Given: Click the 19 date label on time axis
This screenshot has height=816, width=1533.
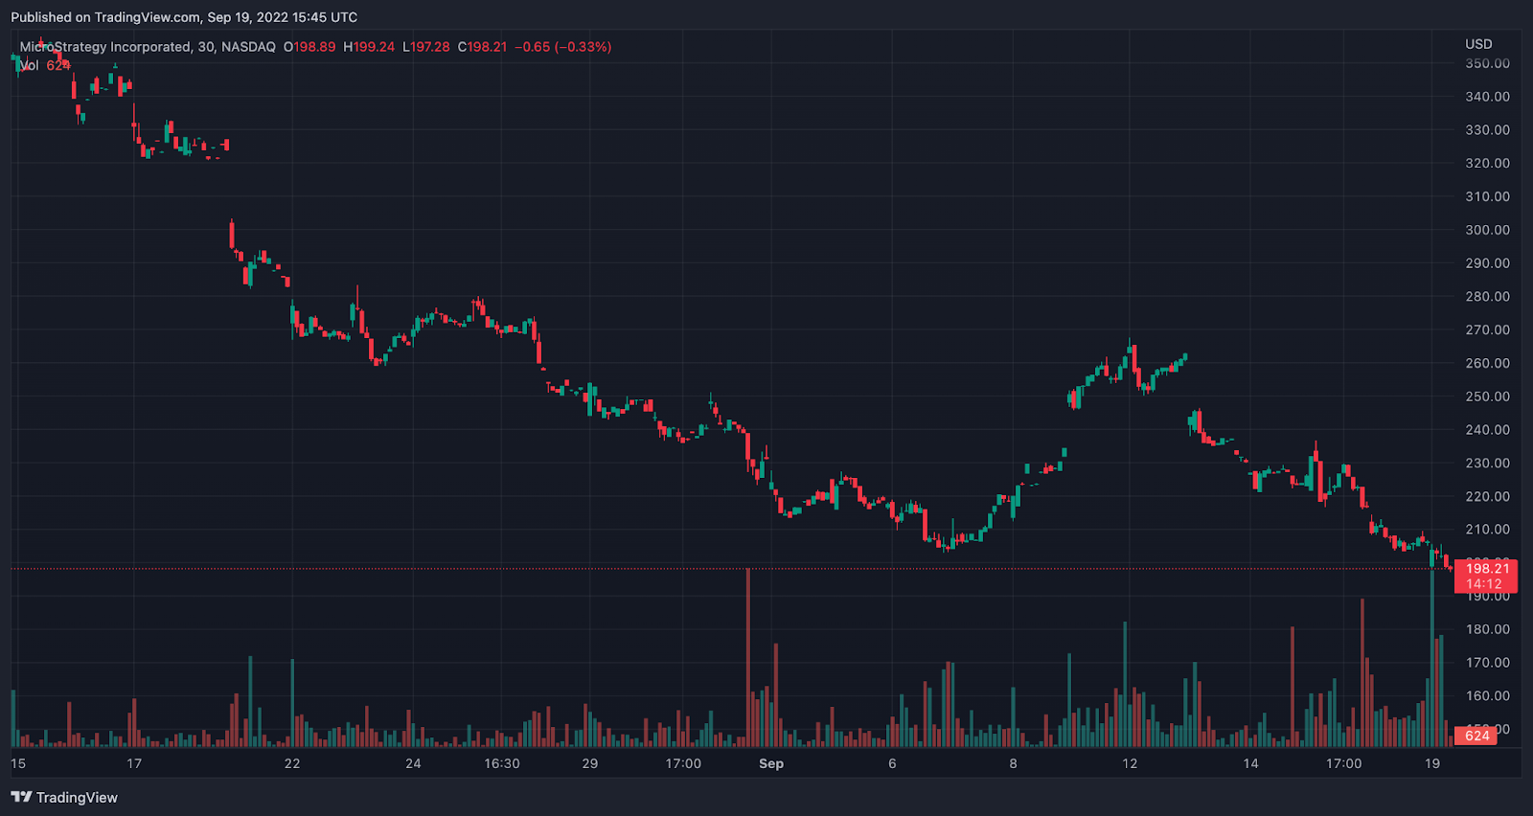Looking at the screenshot, I should [x=1432, y=763].
